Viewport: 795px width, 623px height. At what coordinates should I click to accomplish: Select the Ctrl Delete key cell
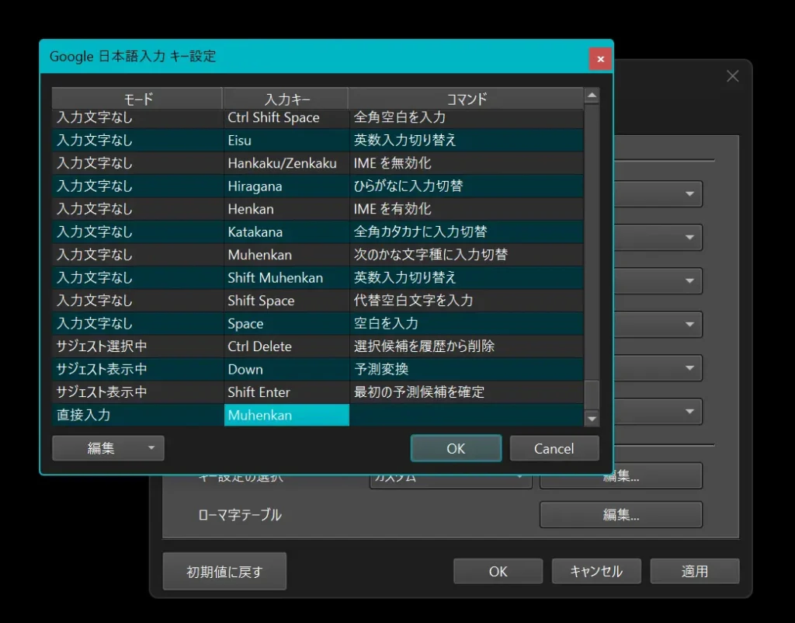pyautogui.click(x=286, y=346)
